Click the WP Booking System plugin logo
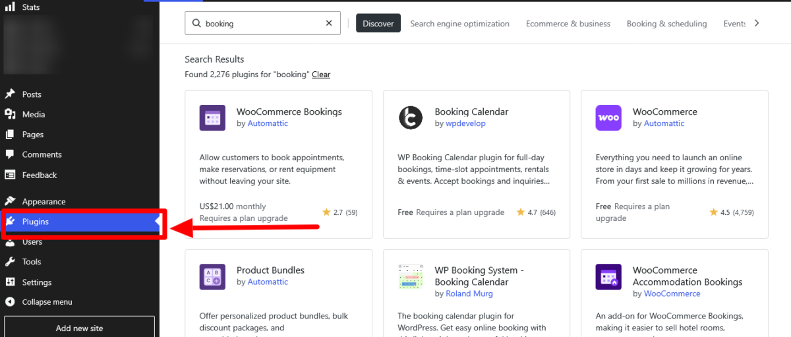Screen dimensions: 791x337 coord(411,277)
